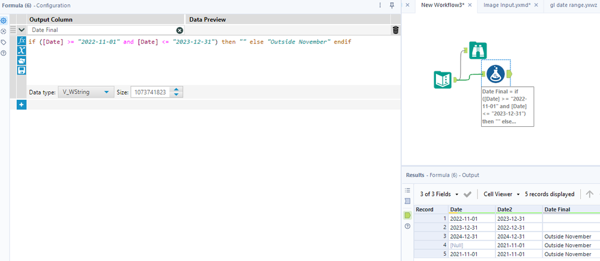
Task: Open the X Columns and Constants list
Action: 22,50
